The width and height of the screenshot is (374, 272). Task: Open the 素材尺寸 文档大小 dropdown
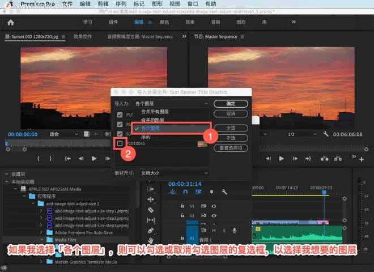point(174,173)
